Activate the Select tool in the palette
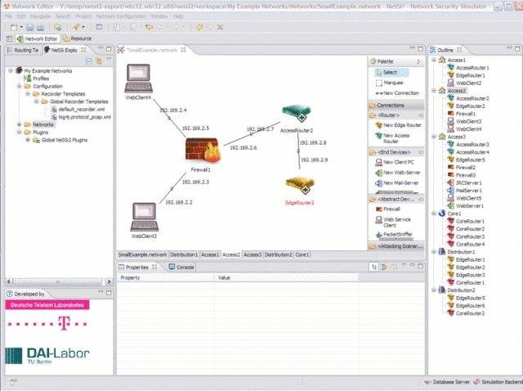Screen dimensions: 523x391 pyautogui.click(x=392, y=72)
